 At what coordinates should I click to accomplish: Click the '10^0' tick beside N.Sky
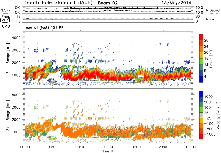point(17,12)
